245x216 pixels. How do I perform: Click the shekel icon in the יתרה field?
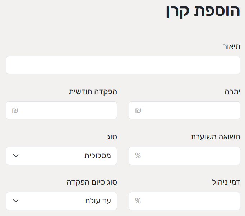(138, 111)
